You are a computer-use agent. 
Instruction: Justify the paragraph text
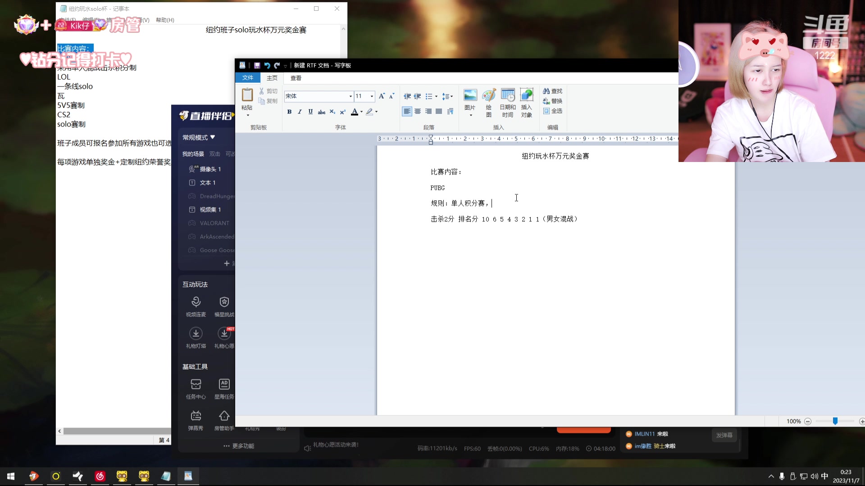click(x=439, y=112)
